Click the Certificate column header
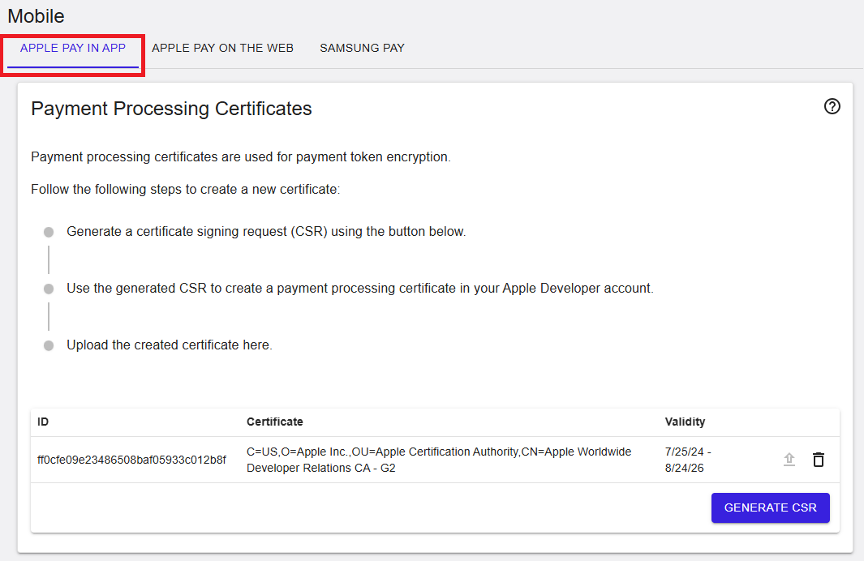This screenshot has height=561, width=864. tap(274, 422)
